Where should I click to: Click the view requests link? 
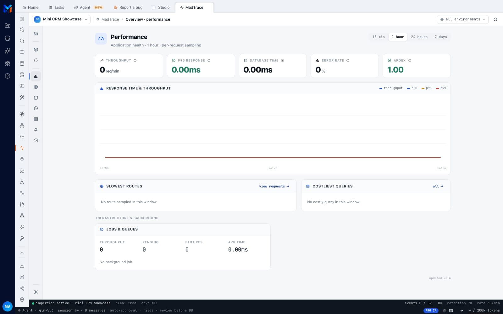[x=274, y=186]
